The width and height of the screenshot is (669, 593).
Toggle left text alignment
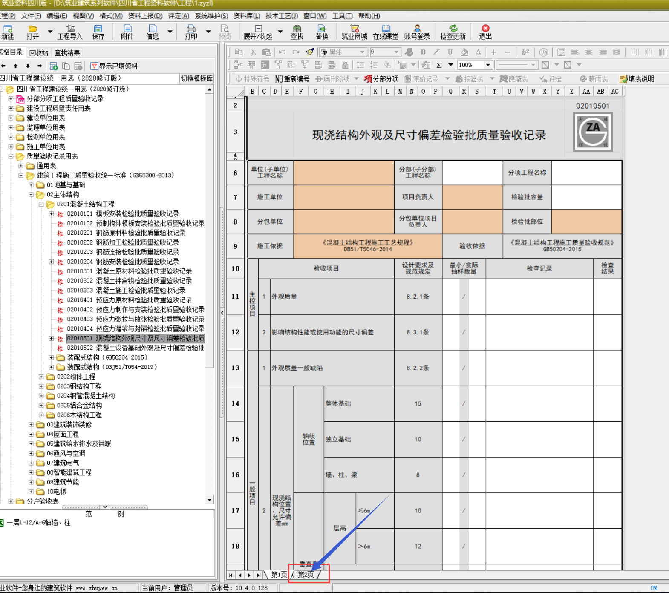point(575,52)
